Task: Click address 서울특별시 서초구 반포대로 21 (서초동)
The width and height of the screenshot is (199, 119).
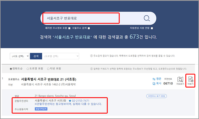Action: pyautogui.click(x=49, y=79)
